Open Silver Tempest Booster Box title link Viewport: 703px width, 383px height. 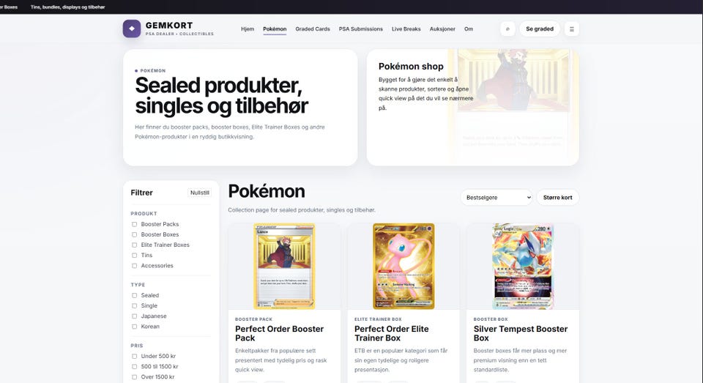(x=521, y=333)
